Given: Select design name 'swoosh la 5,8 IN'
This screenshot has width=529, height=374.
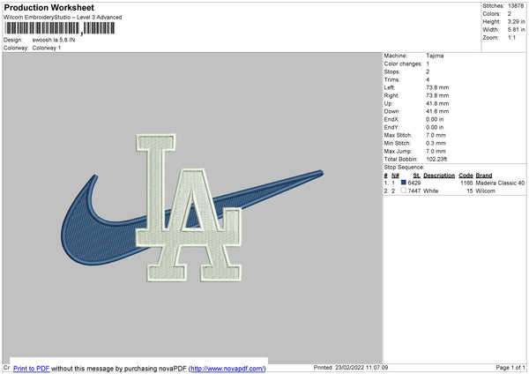Looking at the screenshot, I should click(54, 40).
